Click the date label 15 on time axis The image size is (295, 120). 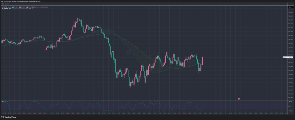pyautogui.click(x=226, y=113)
